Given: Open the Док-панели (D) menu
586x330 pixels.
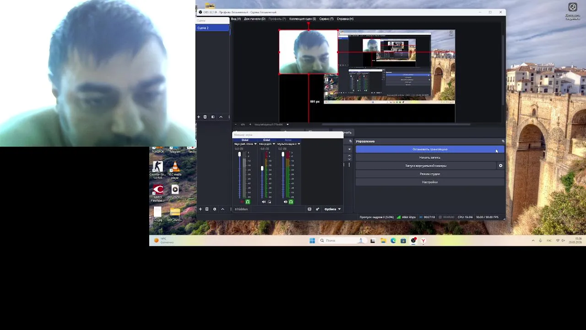Looking at the screenshot, I should pos(255,19).
